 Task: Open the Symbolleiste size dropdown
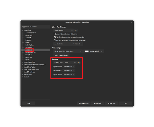coord(69,67)
